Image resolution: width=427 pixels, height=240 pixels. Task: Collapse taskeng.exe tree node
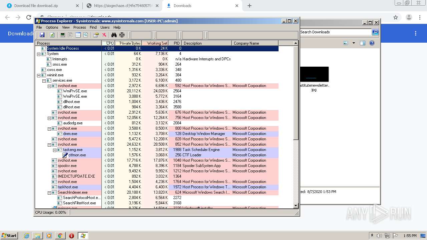tap(54, 150)
